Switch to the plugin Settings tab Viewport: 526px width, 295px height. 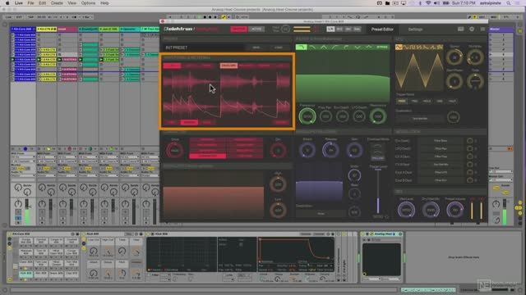pos(415,29)
